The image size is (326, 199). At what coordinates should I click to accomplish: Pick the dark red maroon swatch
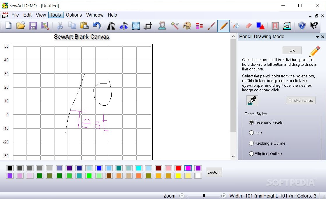click(x=158, y=168)
